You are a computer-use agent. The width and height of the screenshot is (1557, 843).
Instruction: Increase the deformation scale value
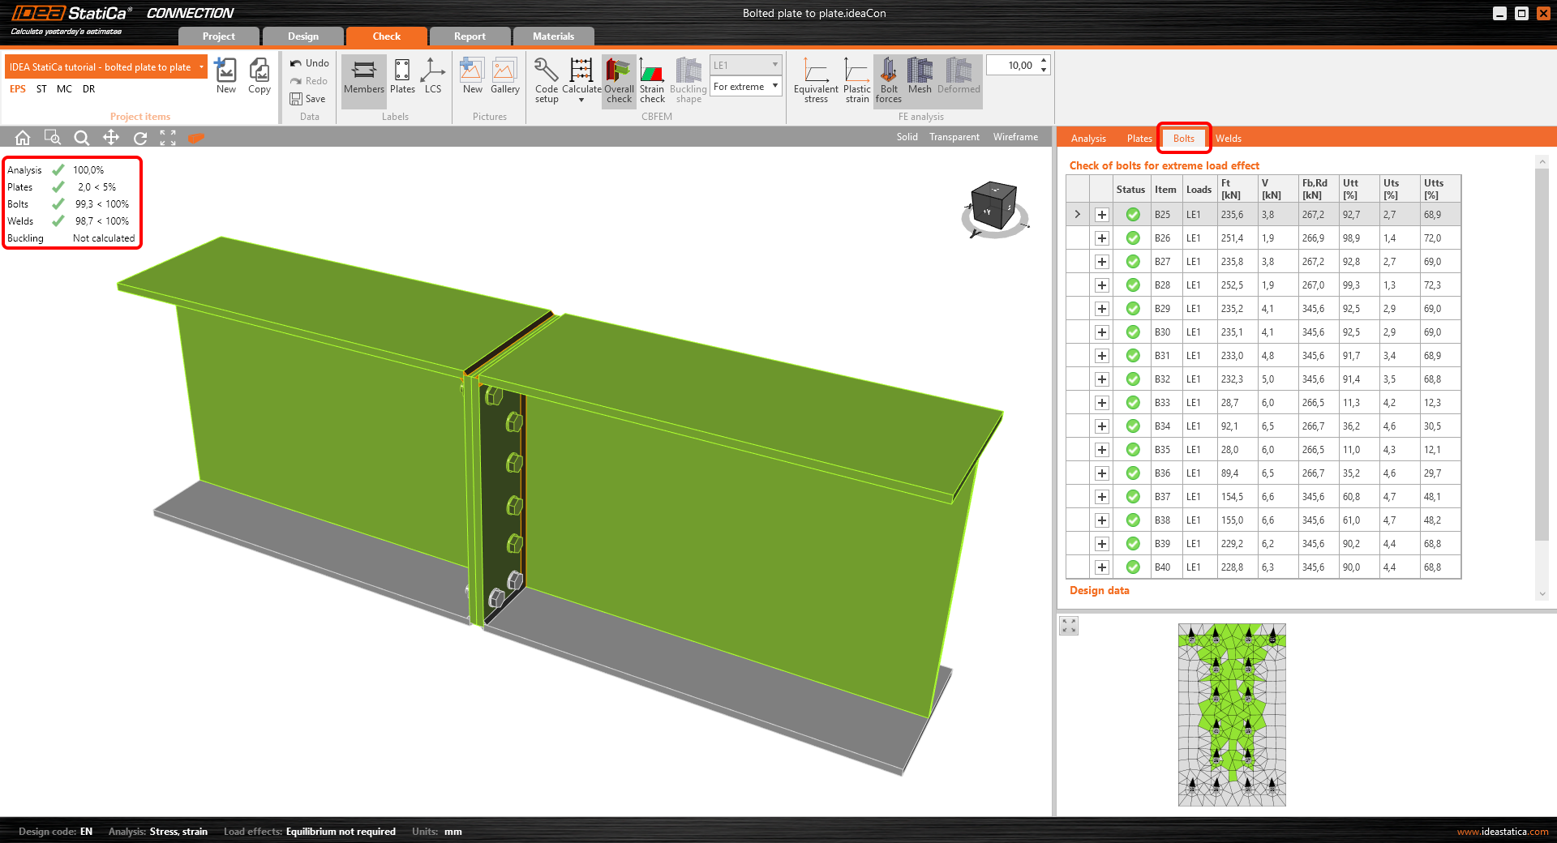coord(1044,60)
